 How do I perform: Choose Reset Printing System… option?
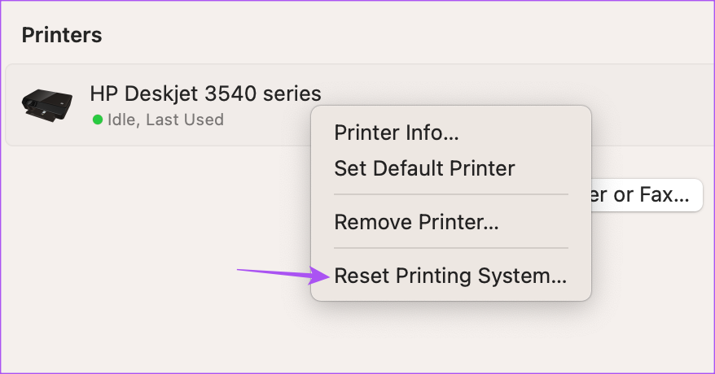[x=450, y=276]
